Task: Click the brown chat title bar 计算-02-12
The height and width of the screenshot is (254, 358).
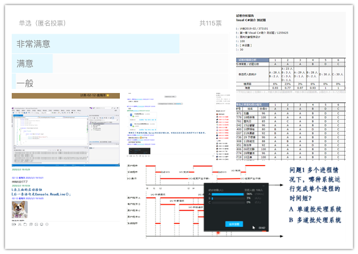Action: click(65, 96)
